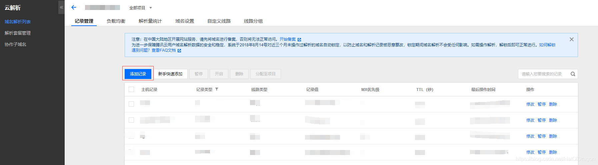Toggle the select-all checkbox in table header
The image size is (598, 165).
pos(131,89)
